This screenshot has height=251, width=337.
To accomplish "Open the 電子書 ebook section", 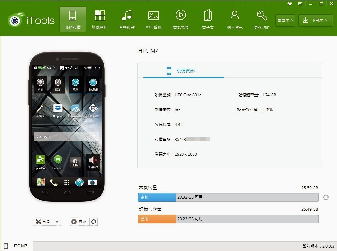I will (x=208, y=19).
